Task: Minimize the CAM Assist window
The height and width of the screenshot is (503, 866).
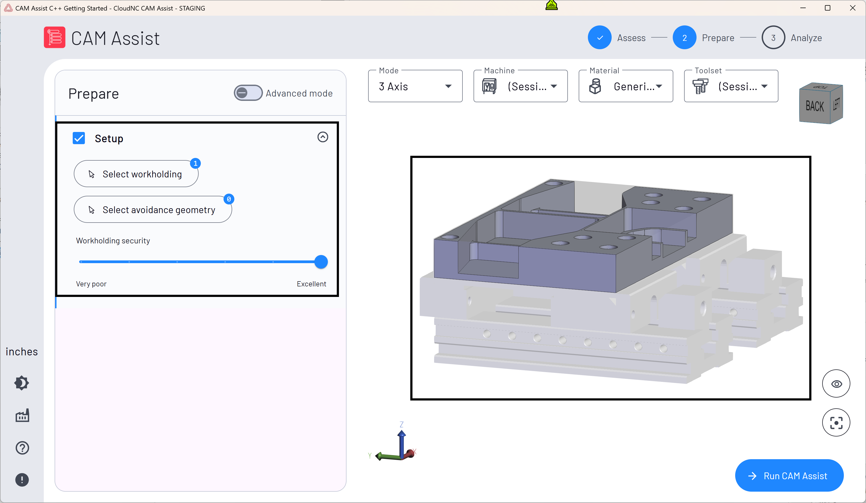Action: point(803,8)
